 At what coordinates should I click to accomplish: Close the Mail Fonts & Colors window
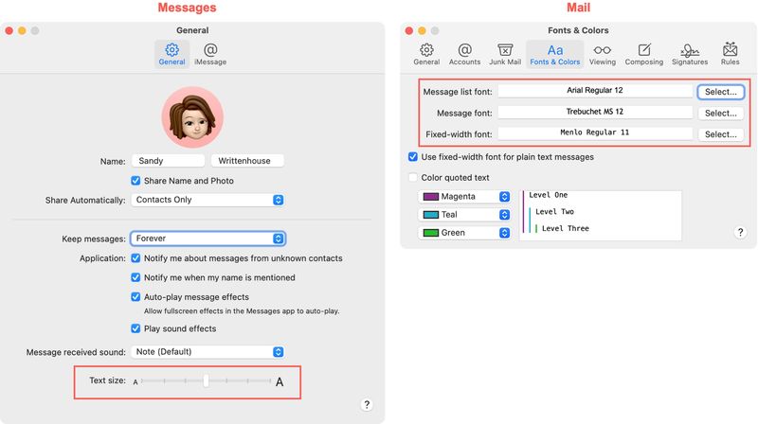(x=409, y=30)
